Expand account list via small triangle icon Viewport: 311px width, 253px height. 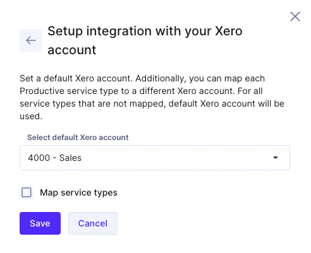276,158
